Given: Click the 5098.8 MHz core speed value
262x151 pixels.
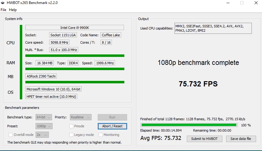Looking at the screenshot, I should tap(59, 42).
